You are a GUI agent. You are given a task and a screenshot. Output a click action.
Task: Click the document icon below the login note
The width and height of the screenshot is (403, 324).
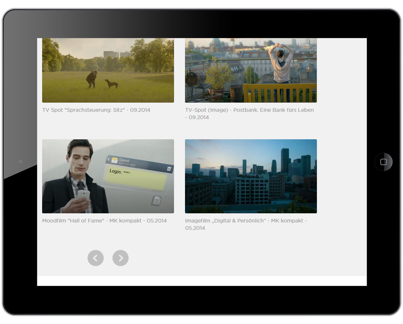click(156, 200)
